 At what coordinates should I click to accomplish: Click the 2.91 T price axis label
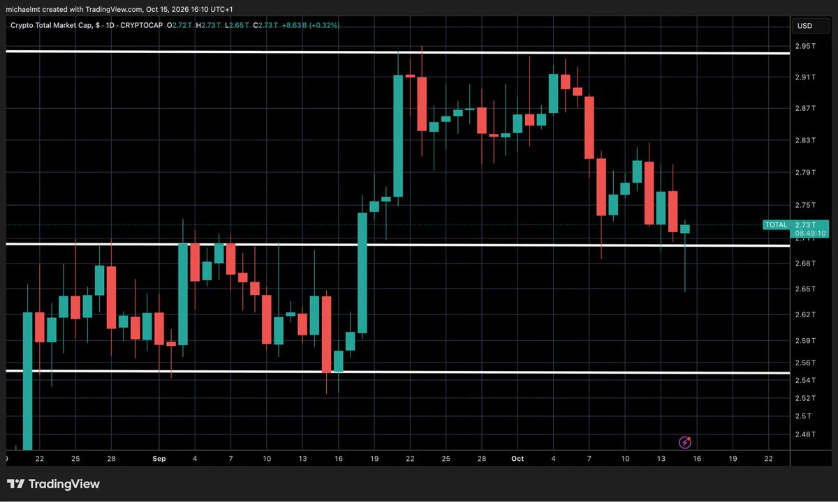tap(806, 77)
